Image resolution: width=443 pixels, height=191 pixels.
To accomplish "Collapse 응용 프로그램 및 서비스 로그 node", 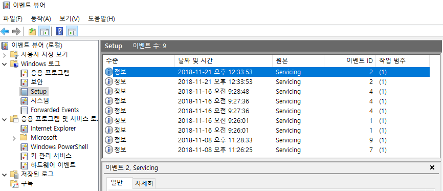I will [4, 119].
